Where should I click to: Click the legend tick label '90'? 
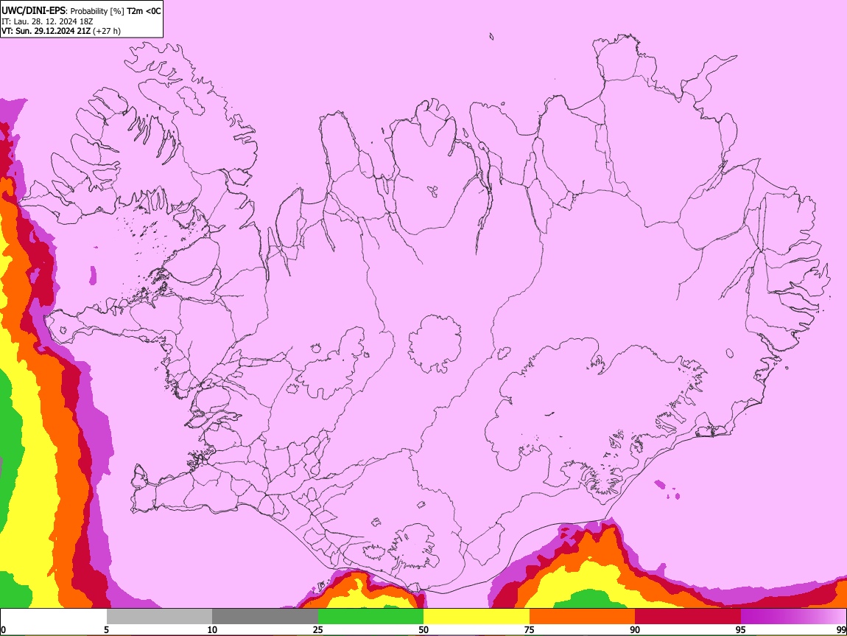pyautogui.click(x=635, y=629)
